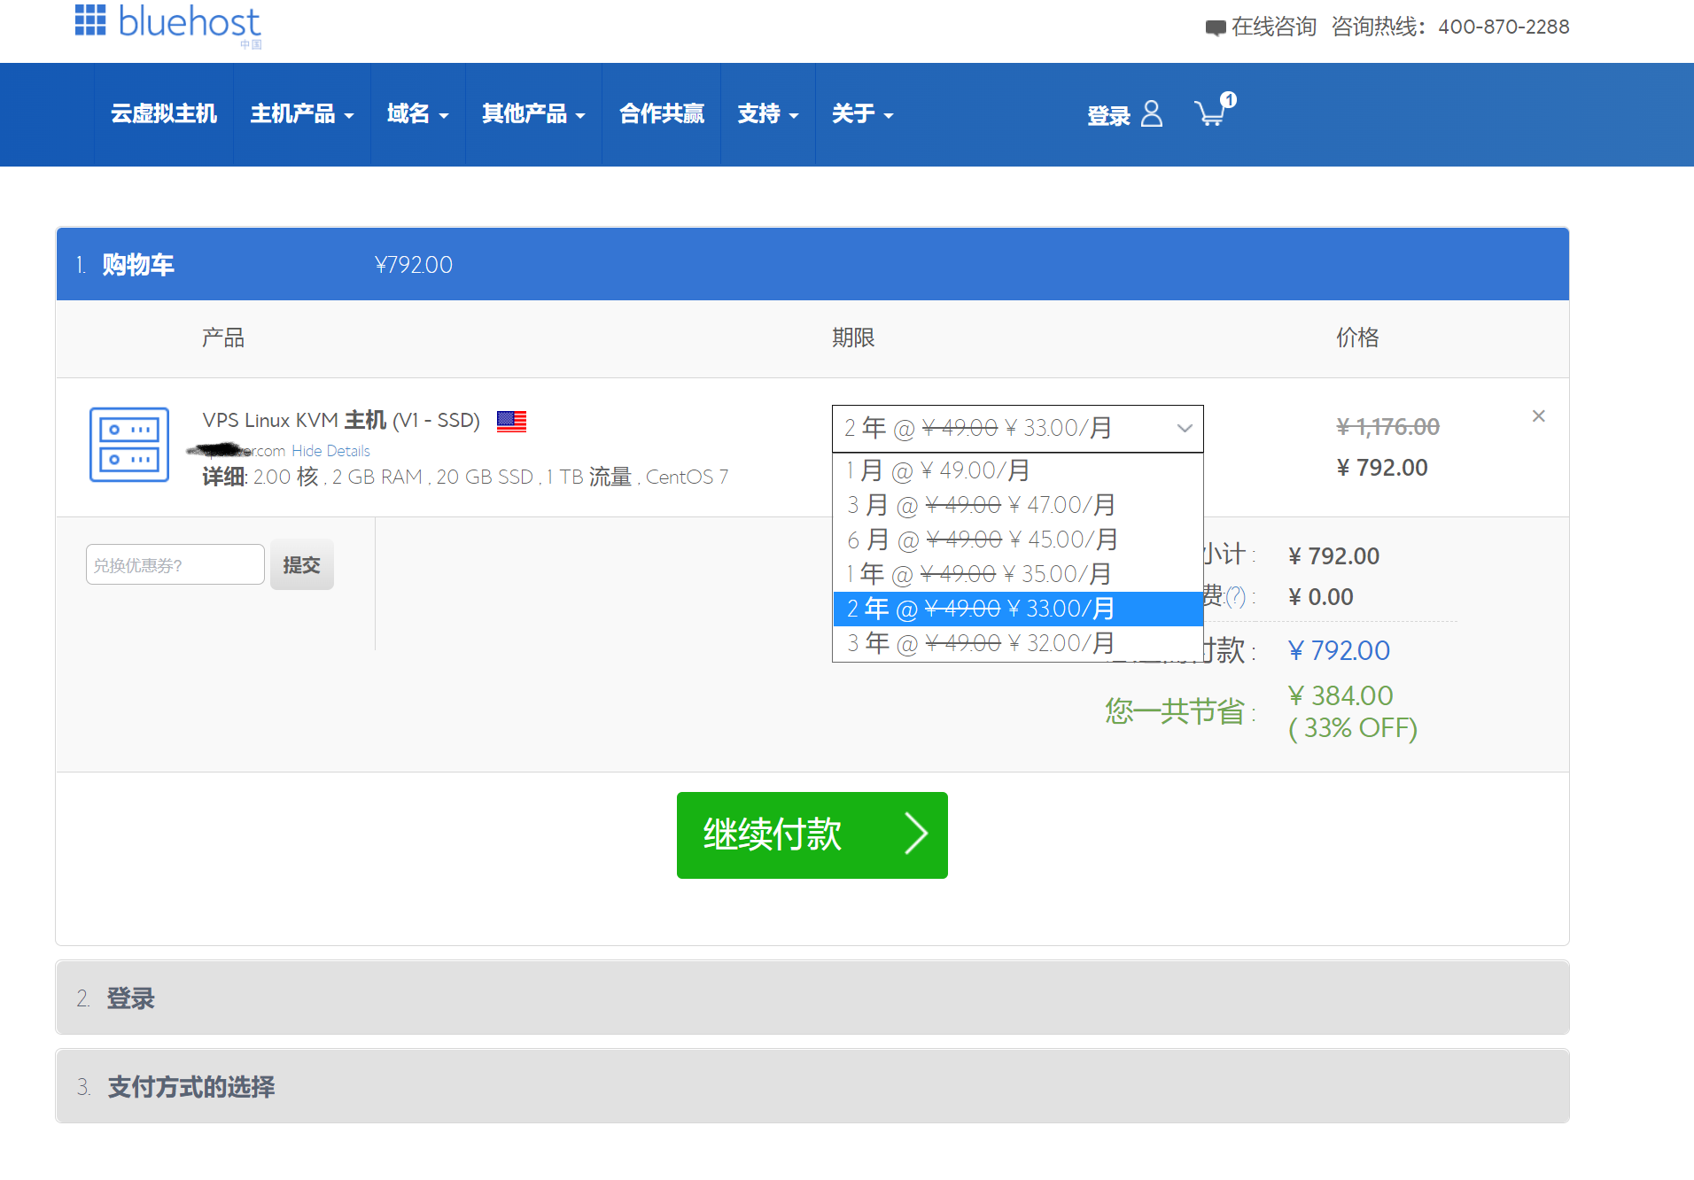Click the VPS server product icon
The width and height of the screenshot is (1694, 1180).
[129, 445]
